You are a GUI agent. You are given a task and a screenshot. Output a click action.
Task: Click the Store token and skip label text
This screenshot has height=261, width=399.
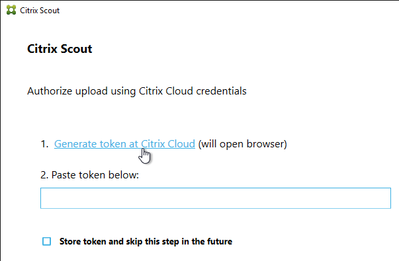click(x=146, y=241)
